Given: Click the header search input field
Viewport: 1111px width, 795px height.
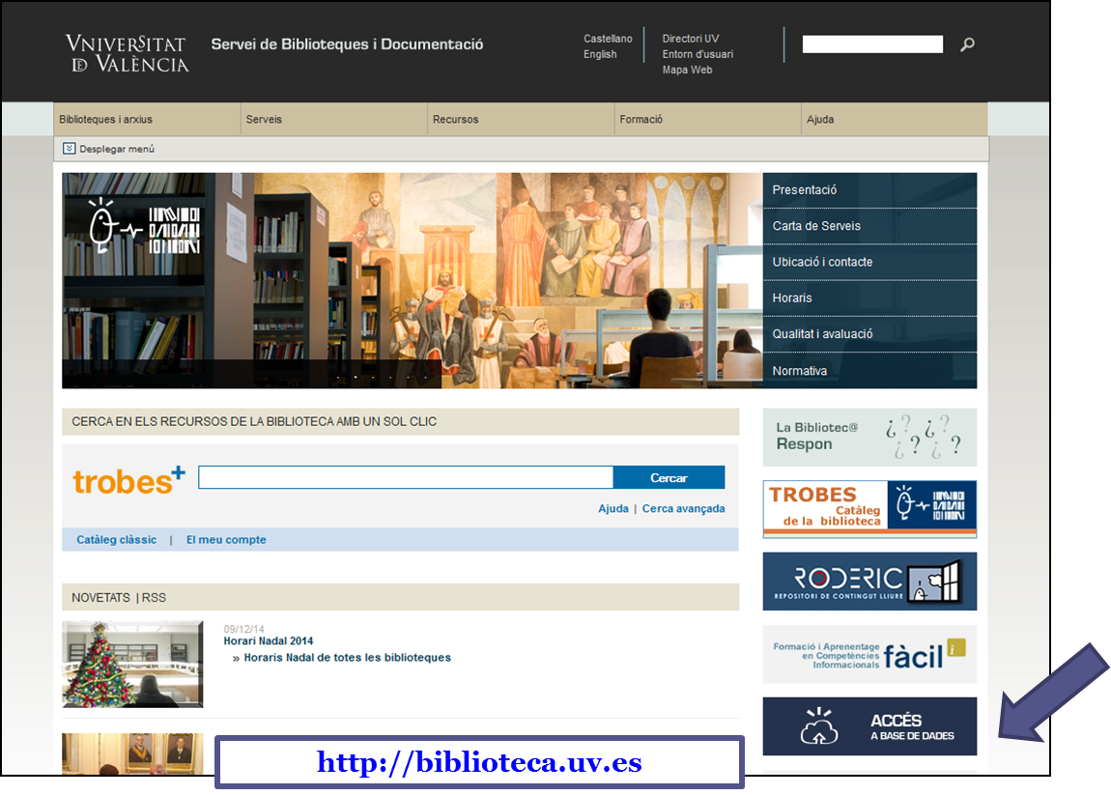Looking at the screenshot, I should click(x=872, y=43).
